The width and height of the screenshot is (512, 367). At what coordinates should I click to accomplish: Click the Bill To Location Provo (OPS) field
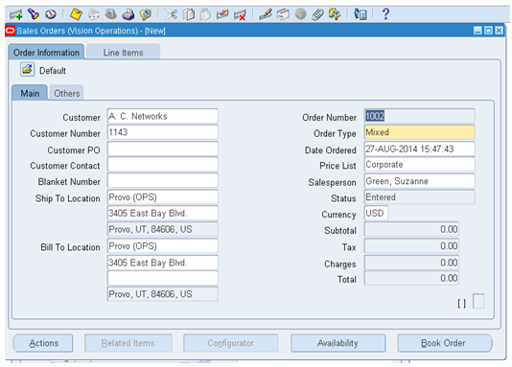click(163, 246)
